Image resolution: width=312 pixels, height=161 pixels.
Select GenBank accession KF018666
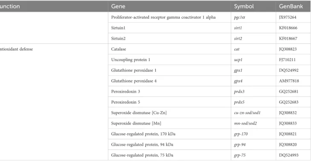pos(288,28)
